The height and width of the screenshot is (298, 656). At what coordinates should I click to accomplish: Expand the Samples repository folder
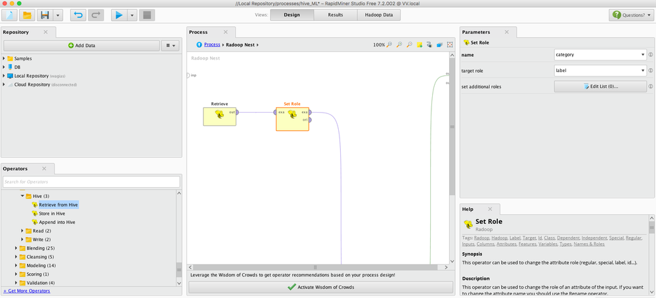(4, 58)
